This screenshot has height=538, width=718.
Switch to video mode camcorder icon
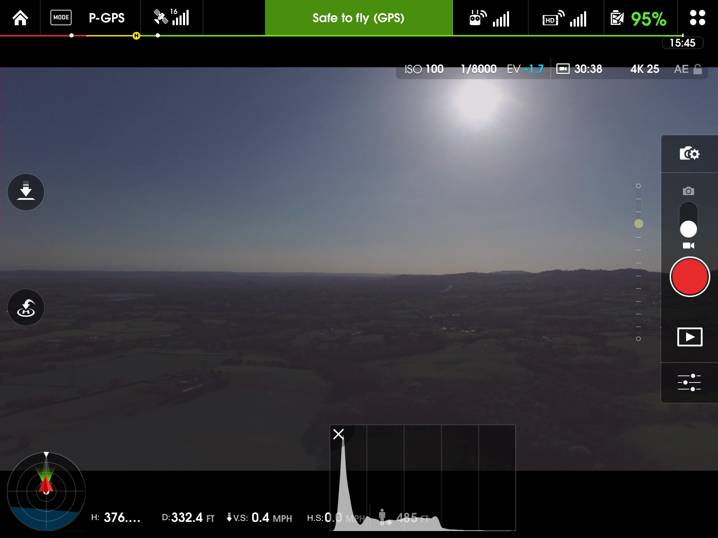[x=688, y=246]
